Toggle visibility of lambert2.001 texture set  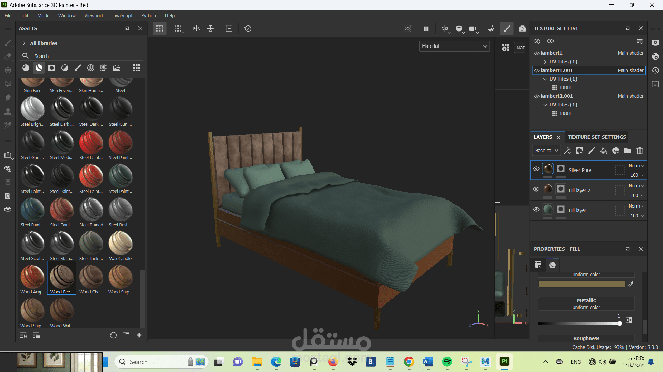click(537, 96)
